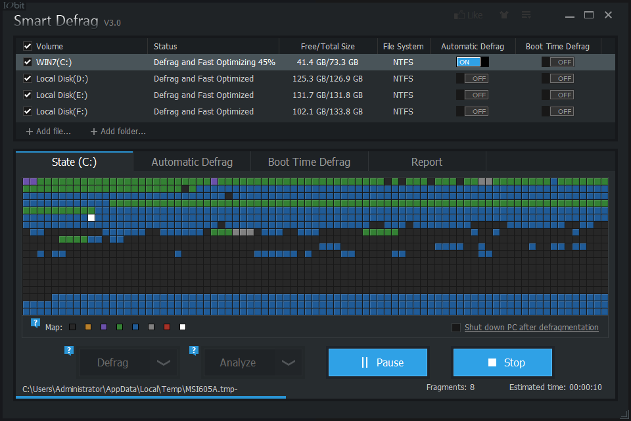631x421 pixels.
Task: Click Shut down PC after defragmentation link
Action: pos(532,328)
